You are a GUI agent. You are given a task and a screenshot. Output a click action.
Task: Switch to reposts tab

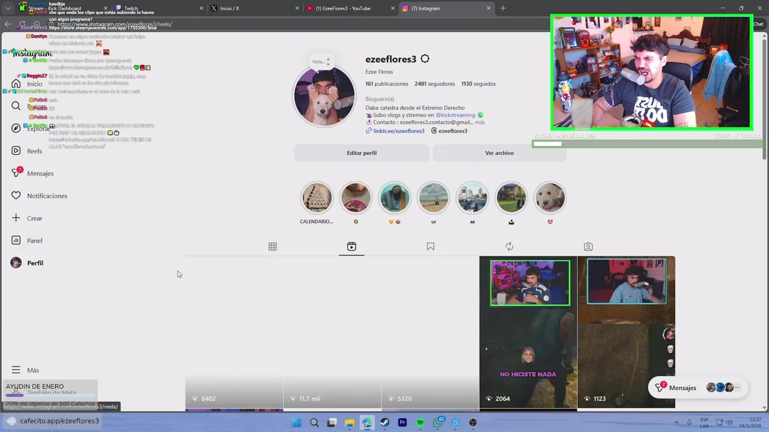[509, 247]
